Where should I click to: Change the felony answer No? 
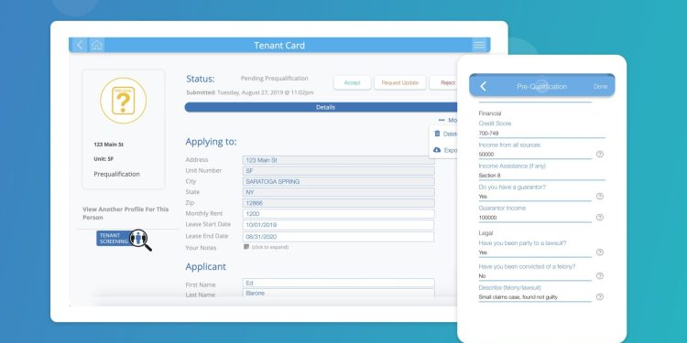(535, 276)
